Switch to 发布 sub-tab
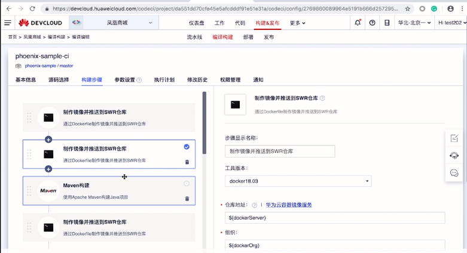Image resolution: width=467 pixels, height=253 pixels. pyautogui.click(x=268, y=37)
